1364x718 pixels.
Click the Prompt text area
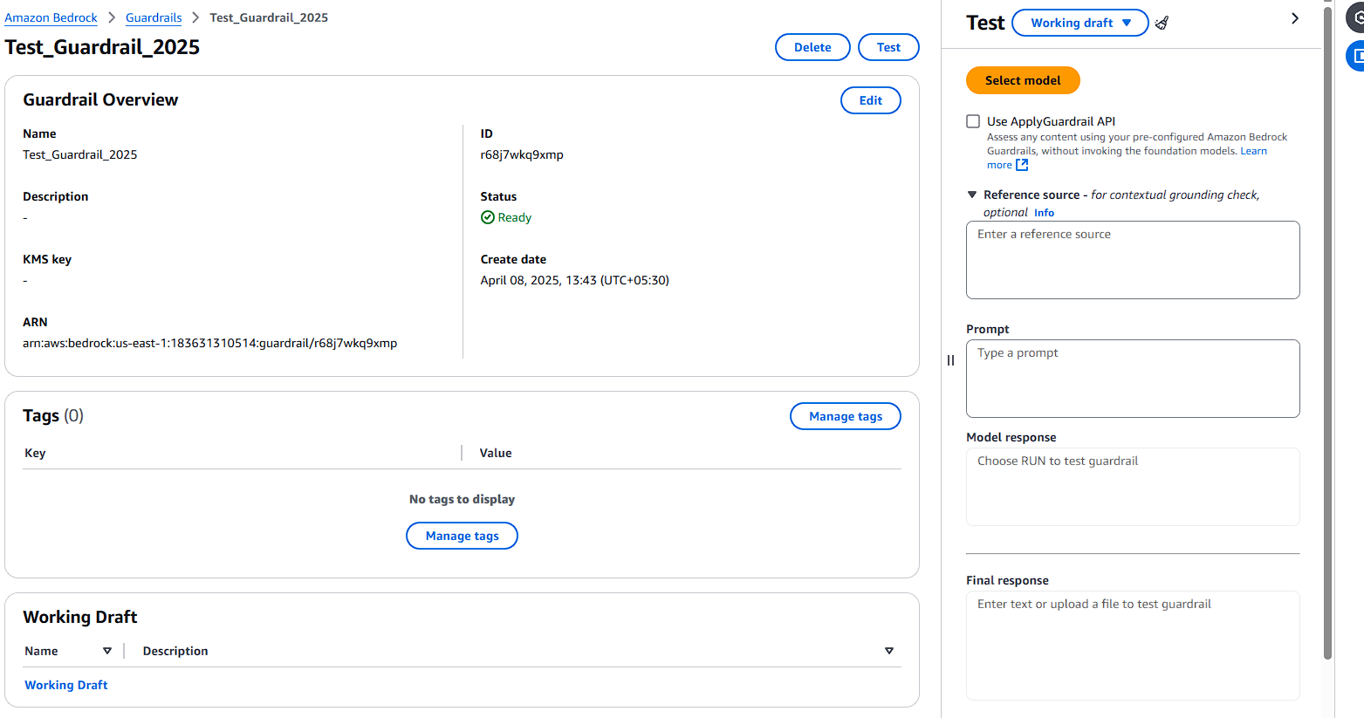click(x=1133, y=379)
